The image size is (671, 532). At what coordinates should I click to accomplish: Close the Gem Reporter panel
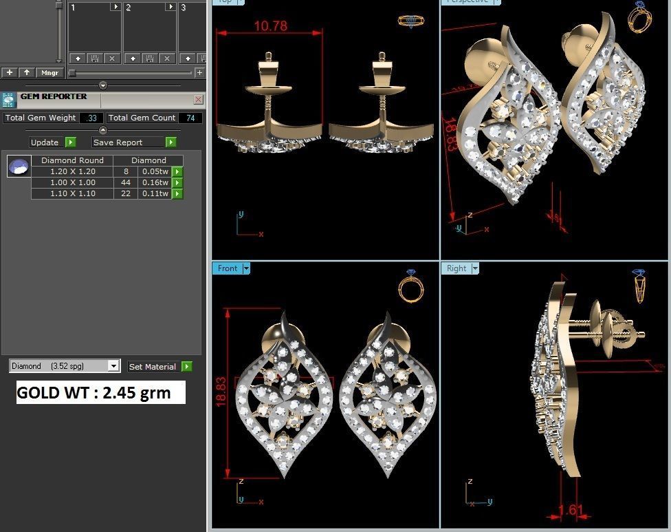(x=198, y=100)
